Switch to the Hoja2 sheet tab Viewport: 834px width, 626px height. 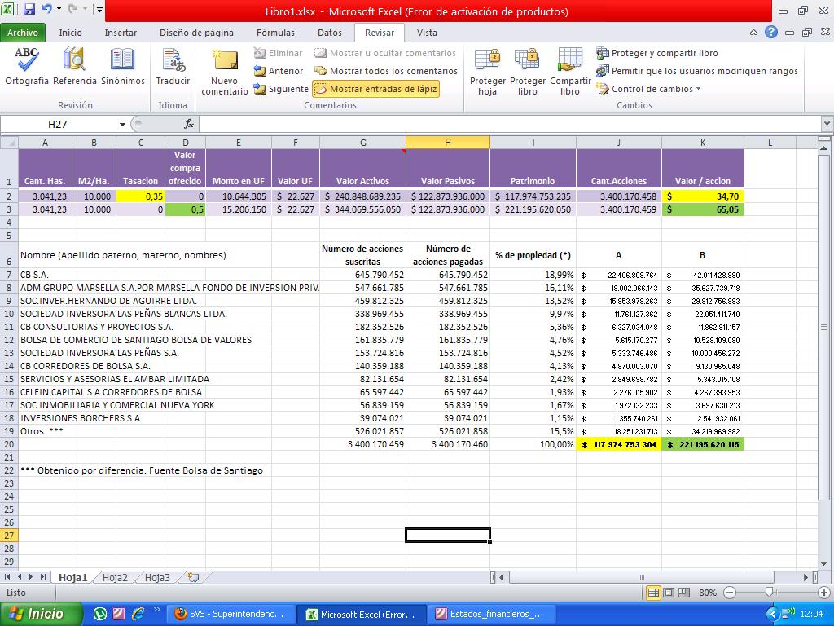pyautogui.click(x=115, y=578)
